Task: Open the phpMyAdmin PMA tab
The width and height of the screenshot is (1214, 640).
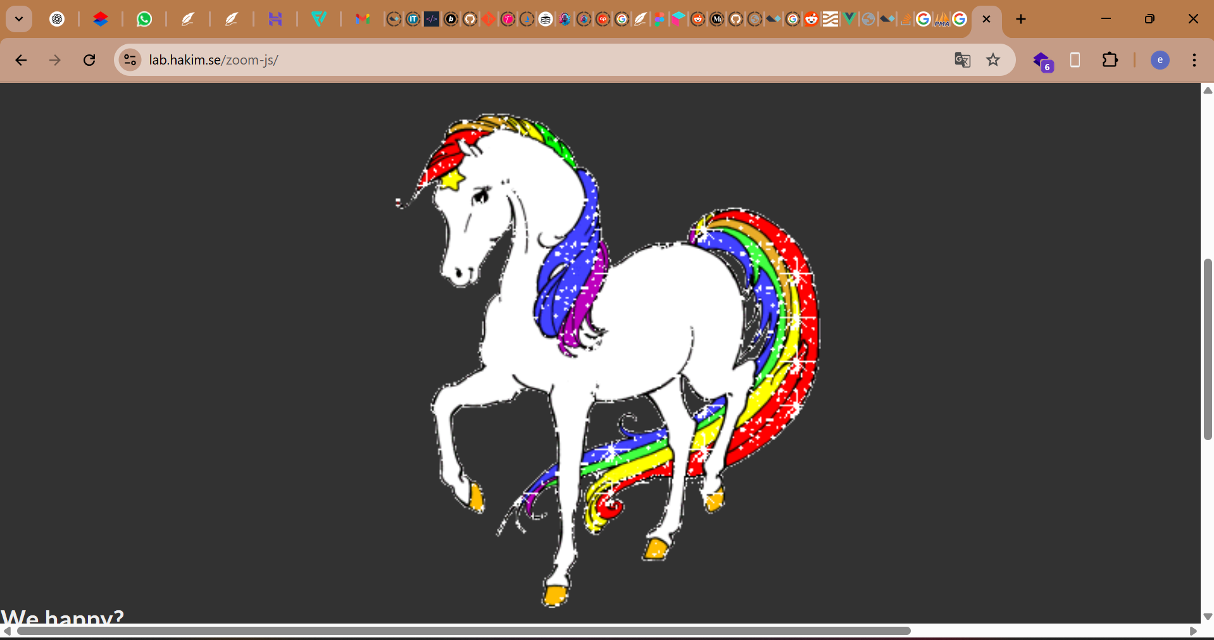Action: point(942,20)
